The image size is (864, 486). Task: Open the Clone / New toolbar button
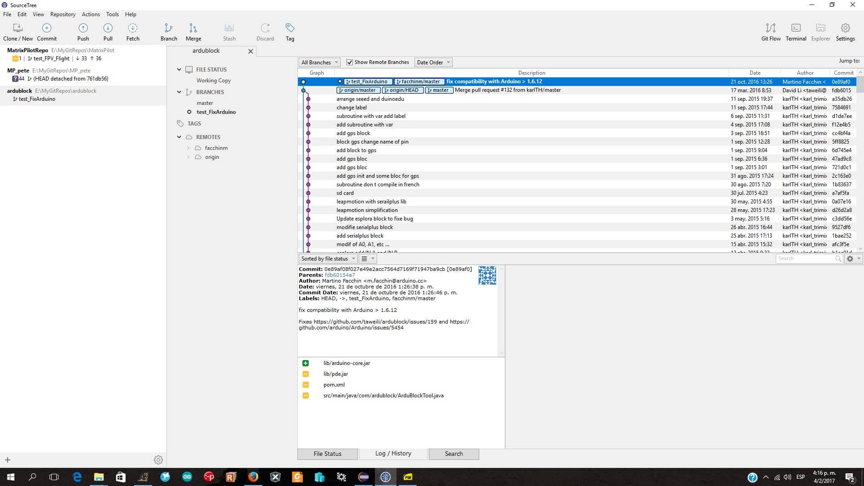pos(18,32)
